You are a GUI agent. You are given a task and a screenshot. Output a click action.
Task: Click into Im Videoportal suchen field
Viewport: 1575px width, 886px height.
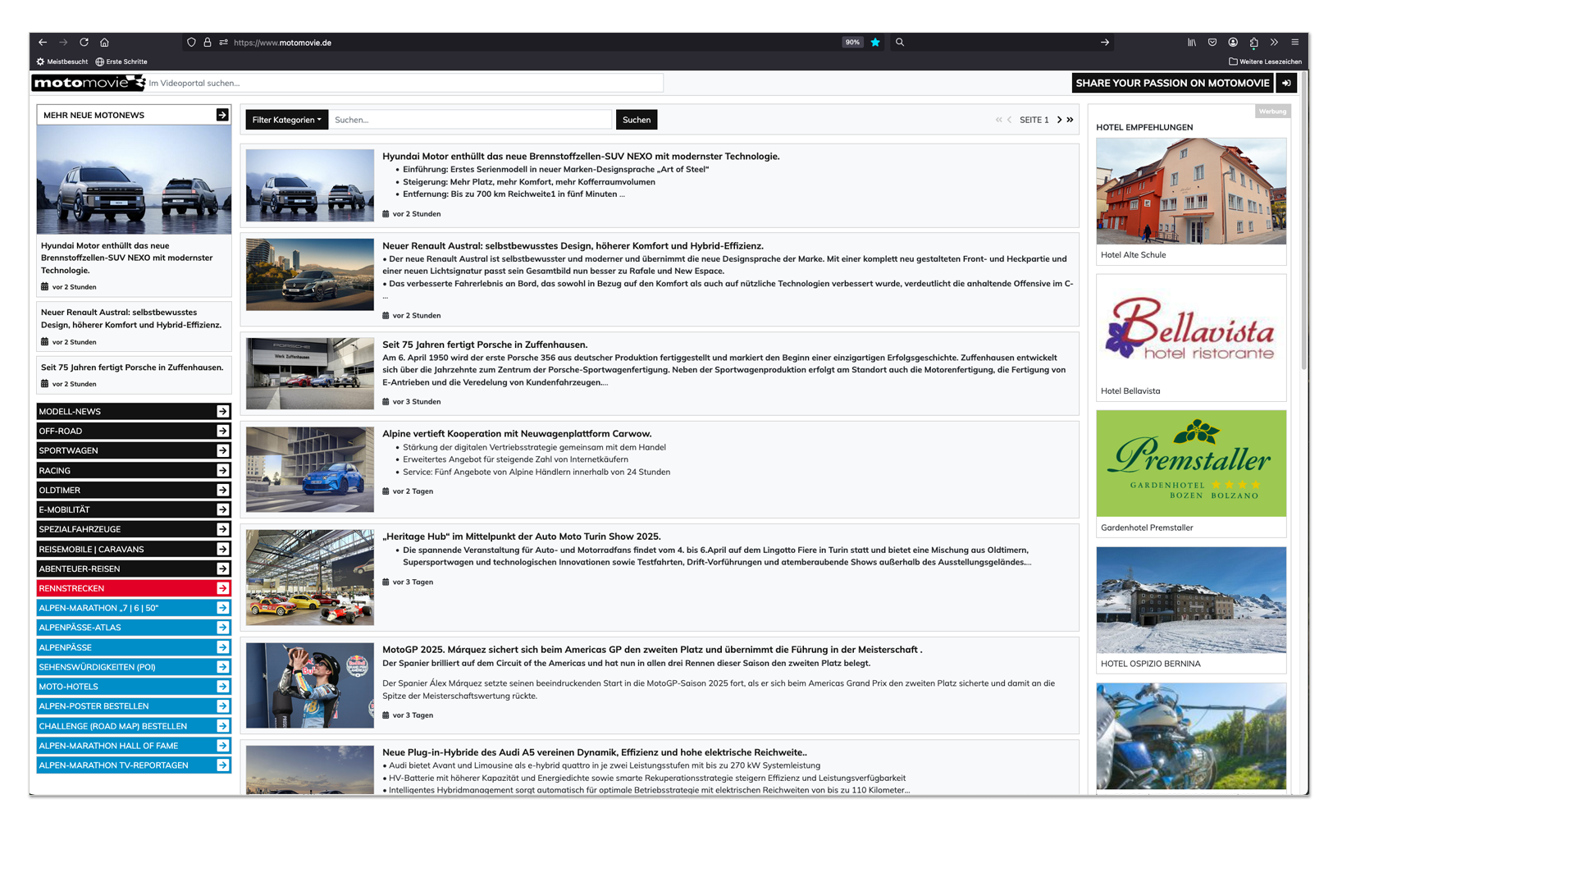(x=404, y=83)
